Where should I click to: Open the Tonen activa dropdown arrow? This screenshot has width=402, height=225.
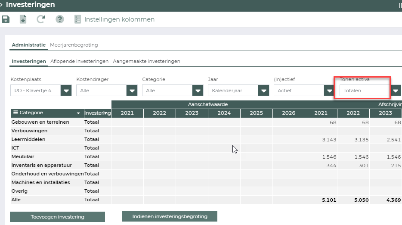pyautogui.click(x=396, y=91)
